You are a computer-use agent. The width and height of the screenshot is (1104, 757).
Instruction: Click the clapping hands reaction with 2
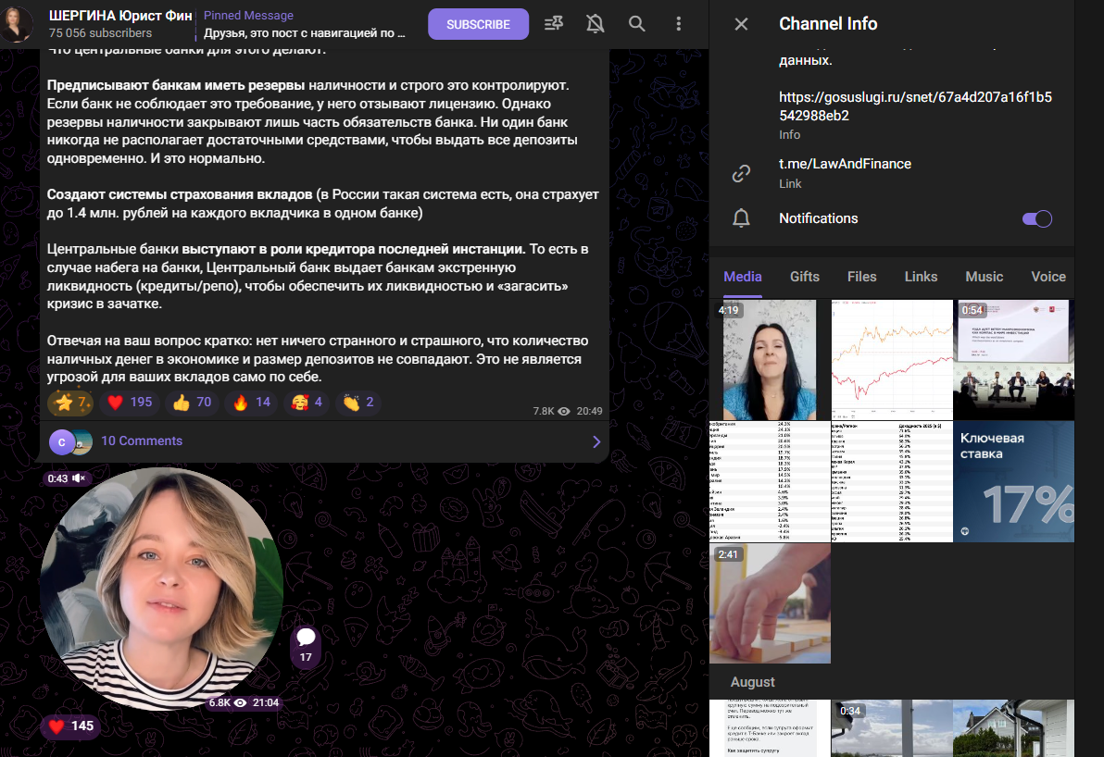click(358, 403)
